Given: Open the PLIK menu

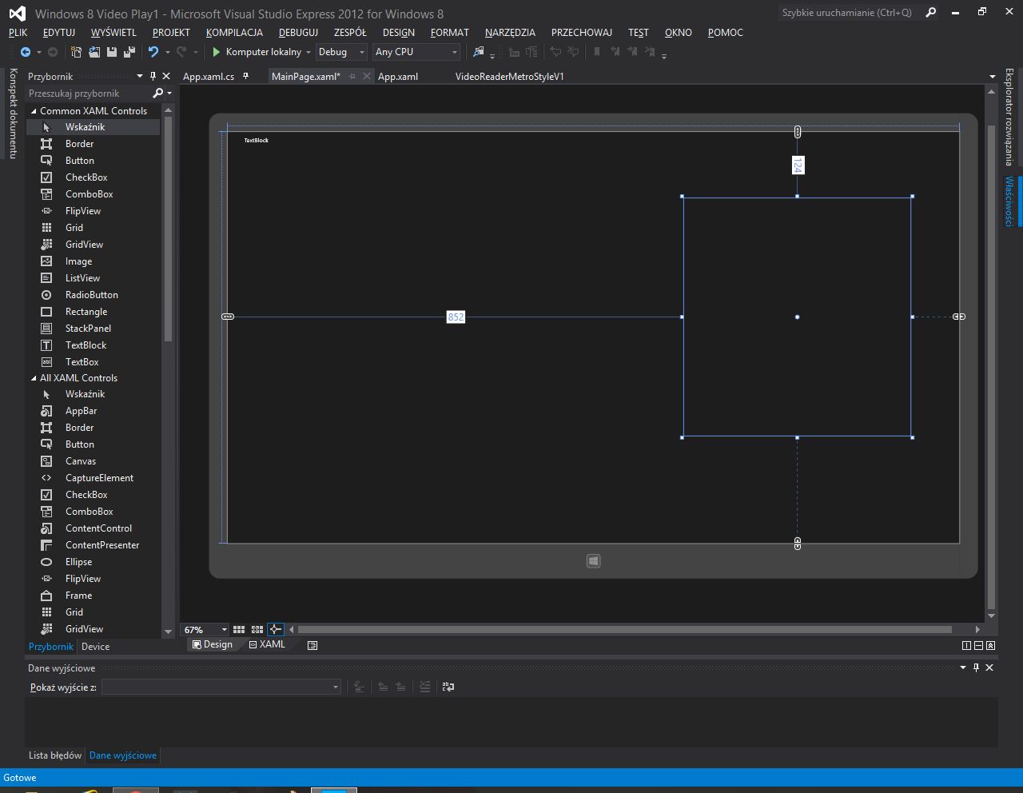Looking at the screenshot, I should 18,32.
